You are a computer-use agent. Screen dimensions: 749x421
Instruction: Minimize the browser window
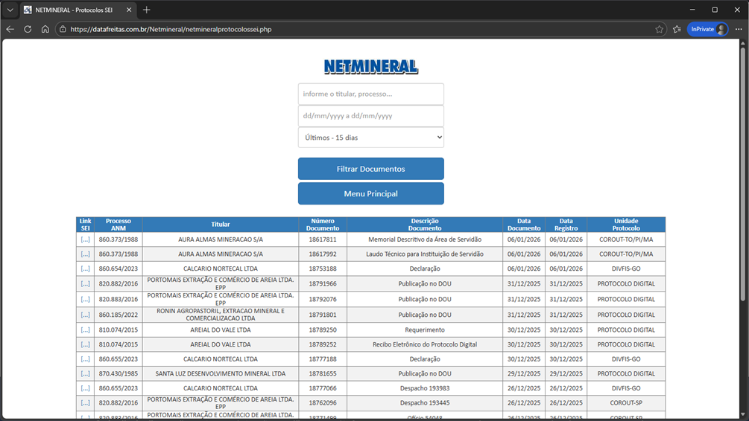pos(692,10)
